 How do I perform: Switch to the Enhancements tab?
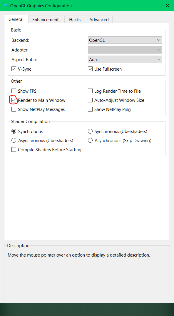tap(46, 19)
